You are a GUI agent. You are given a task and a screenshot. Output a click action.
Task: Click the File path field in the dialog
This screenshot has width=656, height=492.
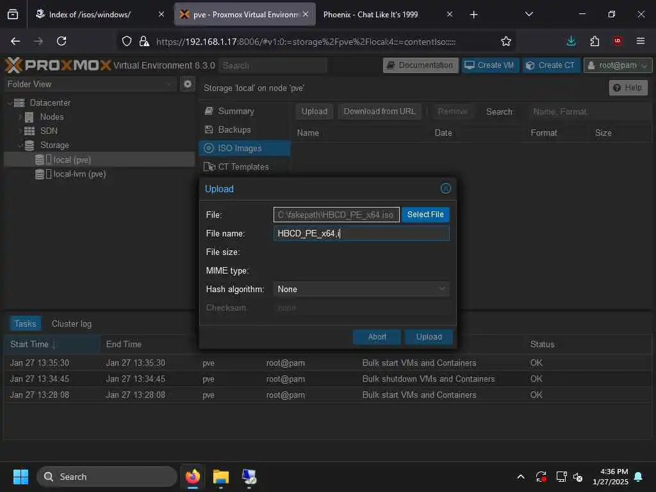tap(336, 215)
